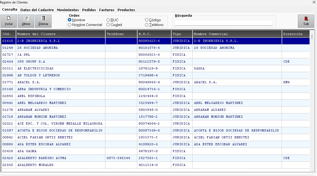The width and height of the screenshot is (317, 176).
Task: Click the R.U.C. column header
Action: point(154,34)
